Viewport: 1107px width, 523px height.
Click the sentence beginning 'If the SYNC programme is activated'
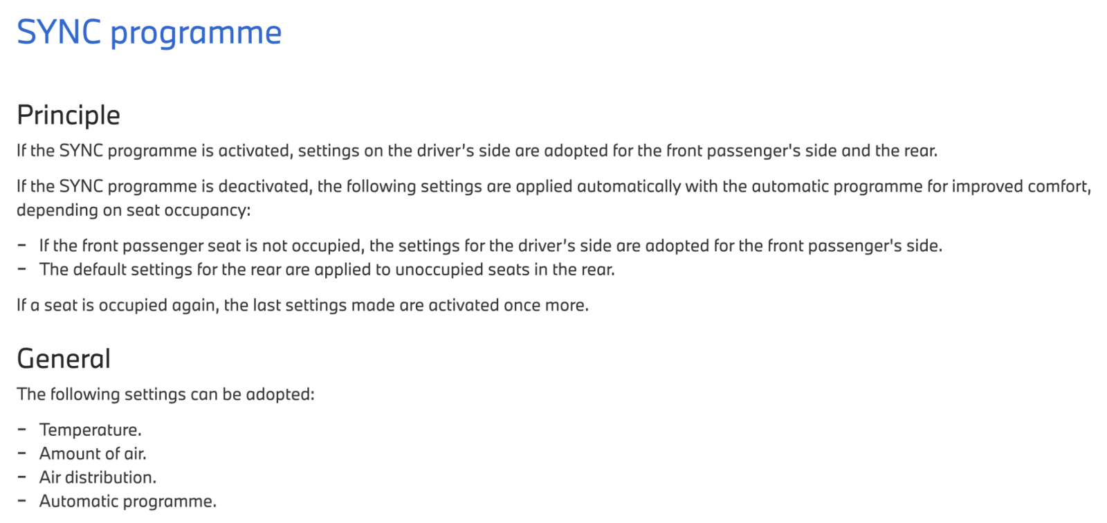tap(477, 151)
